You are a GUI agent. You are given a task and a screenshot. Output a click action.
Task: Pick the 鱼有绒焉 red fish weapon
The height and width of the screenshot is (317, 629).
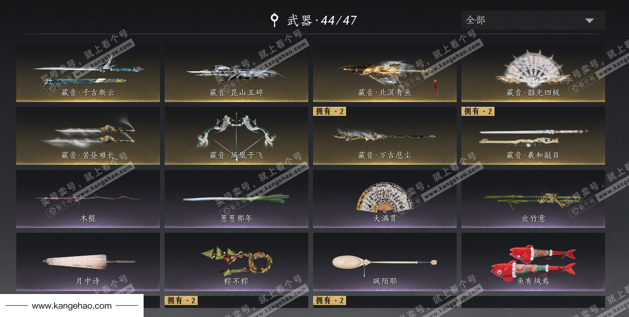click(533, 262)
